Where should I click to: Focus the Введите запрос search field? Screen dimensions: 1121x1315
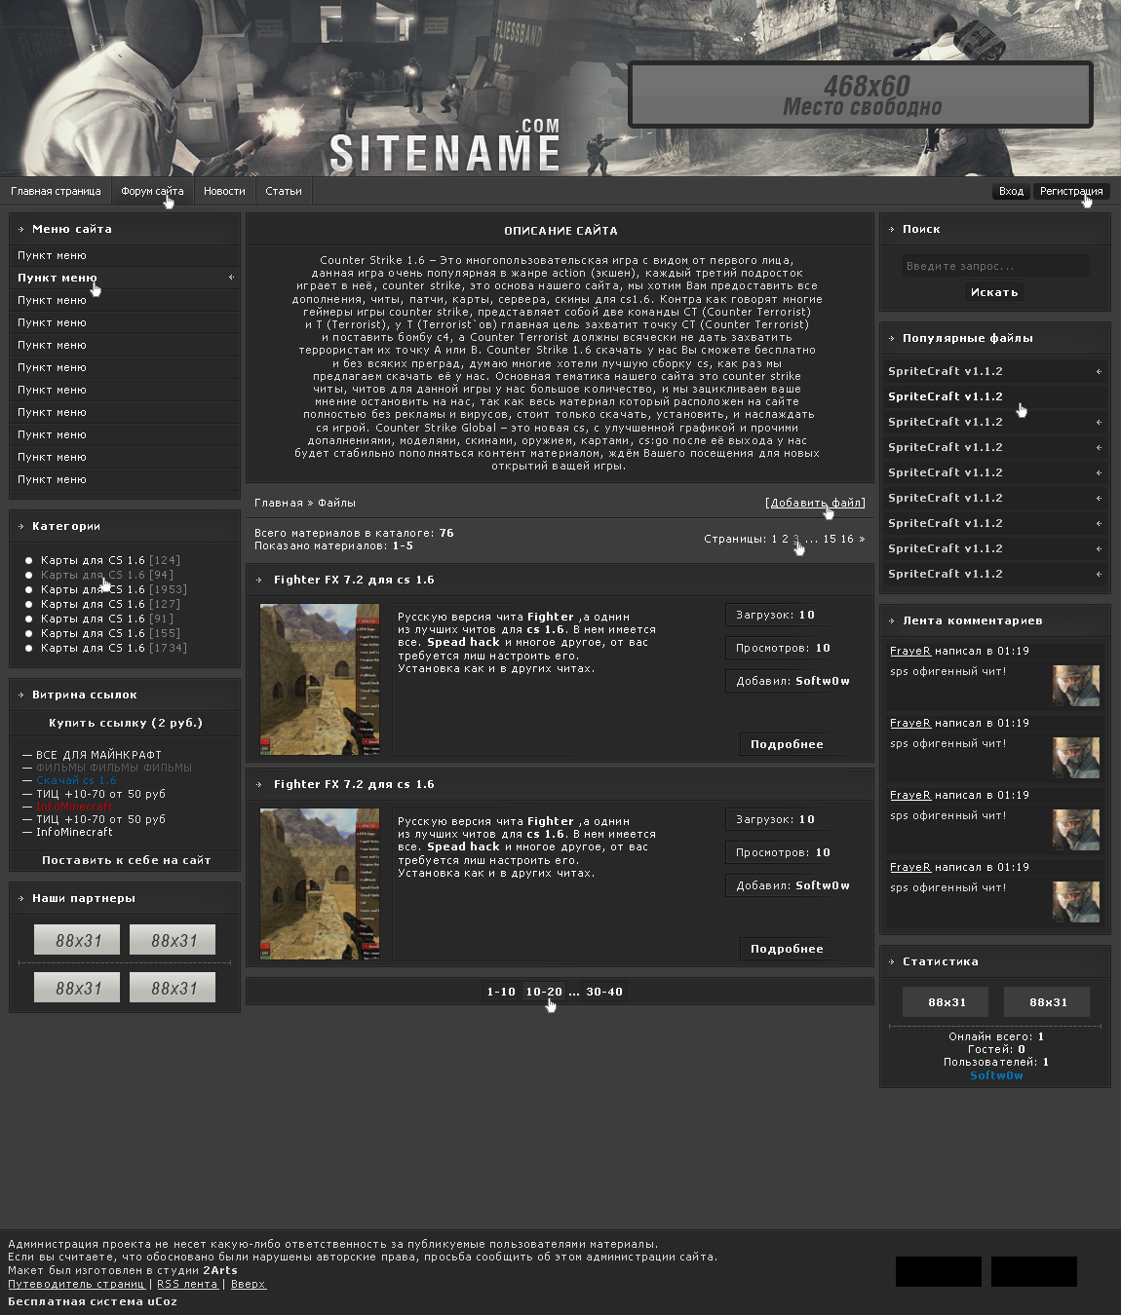[995, 266]
